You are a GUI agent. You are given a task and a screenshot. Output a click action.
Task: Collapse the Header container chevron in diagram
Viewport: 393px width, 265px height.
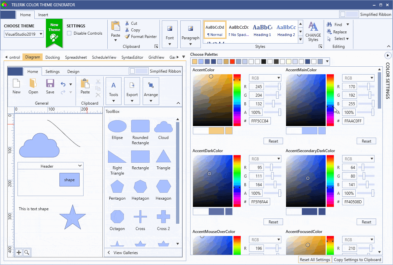(80, 166)
